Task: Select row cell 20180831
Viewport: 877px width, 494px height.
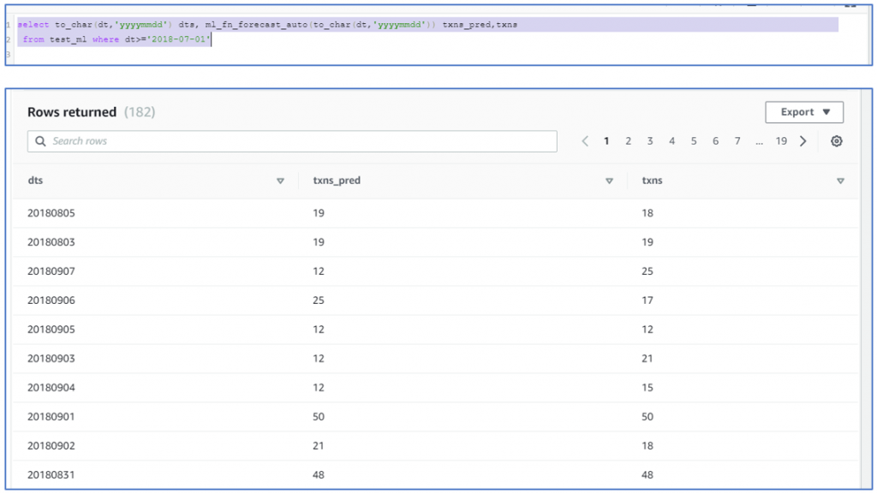Action: coord(51,474)
